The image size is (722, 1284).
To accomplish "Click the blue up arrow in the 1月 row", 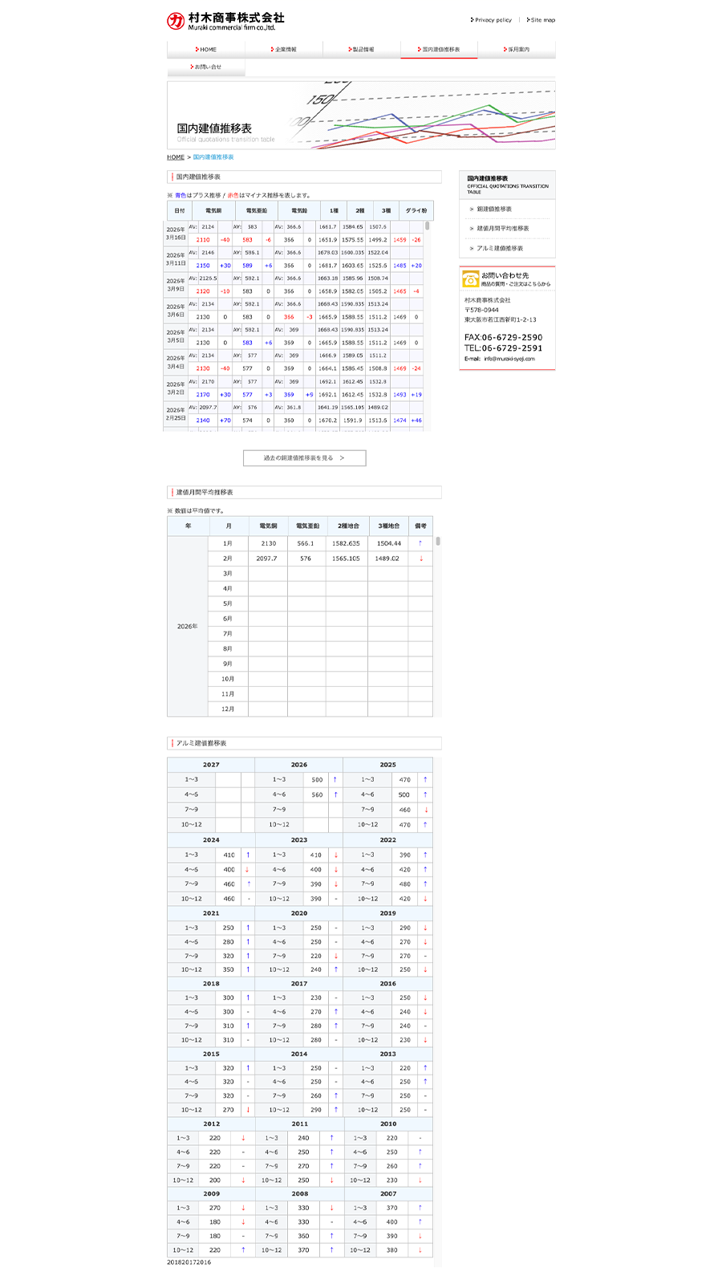I will (x=420, y=543).
